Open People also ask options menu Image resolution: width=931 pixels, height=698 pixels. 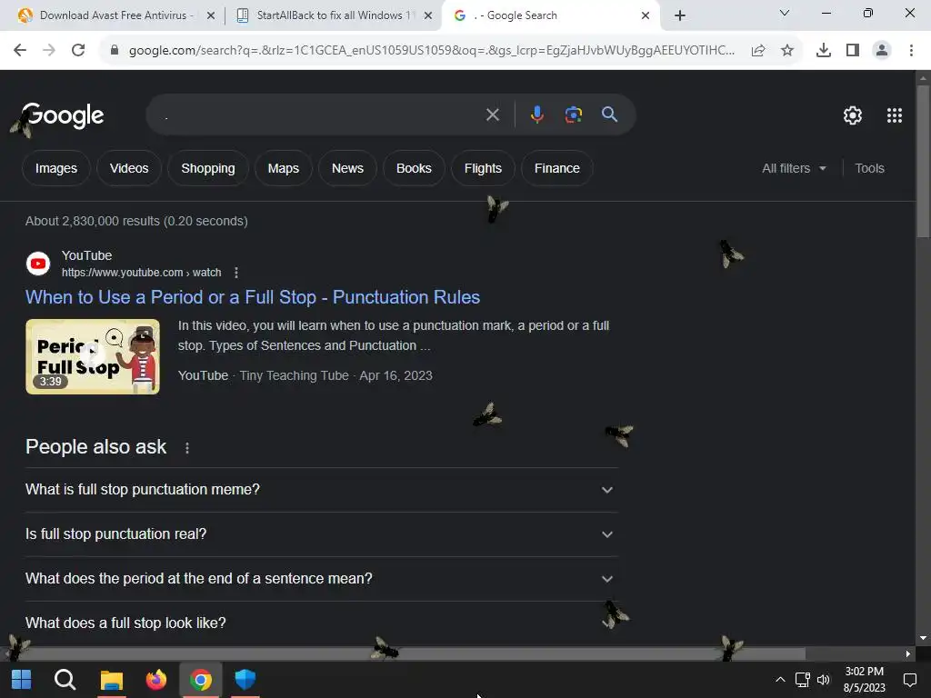coord(187,448)
